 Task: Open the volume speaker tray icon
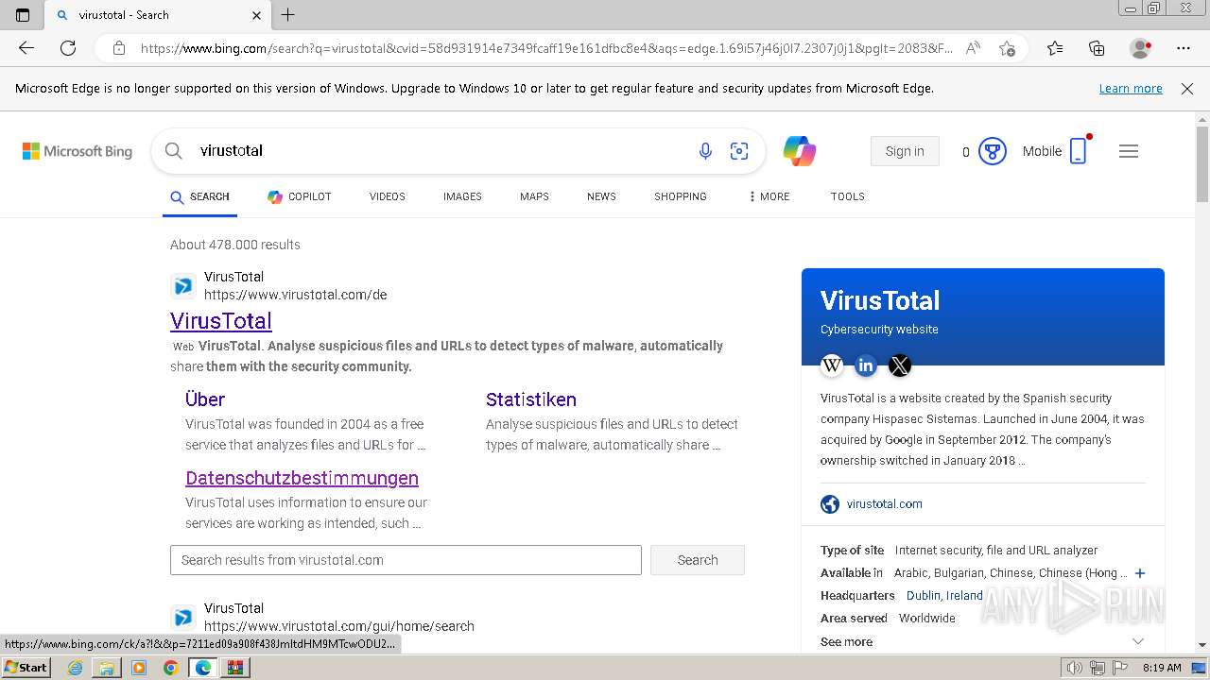tap(1075, 668)
